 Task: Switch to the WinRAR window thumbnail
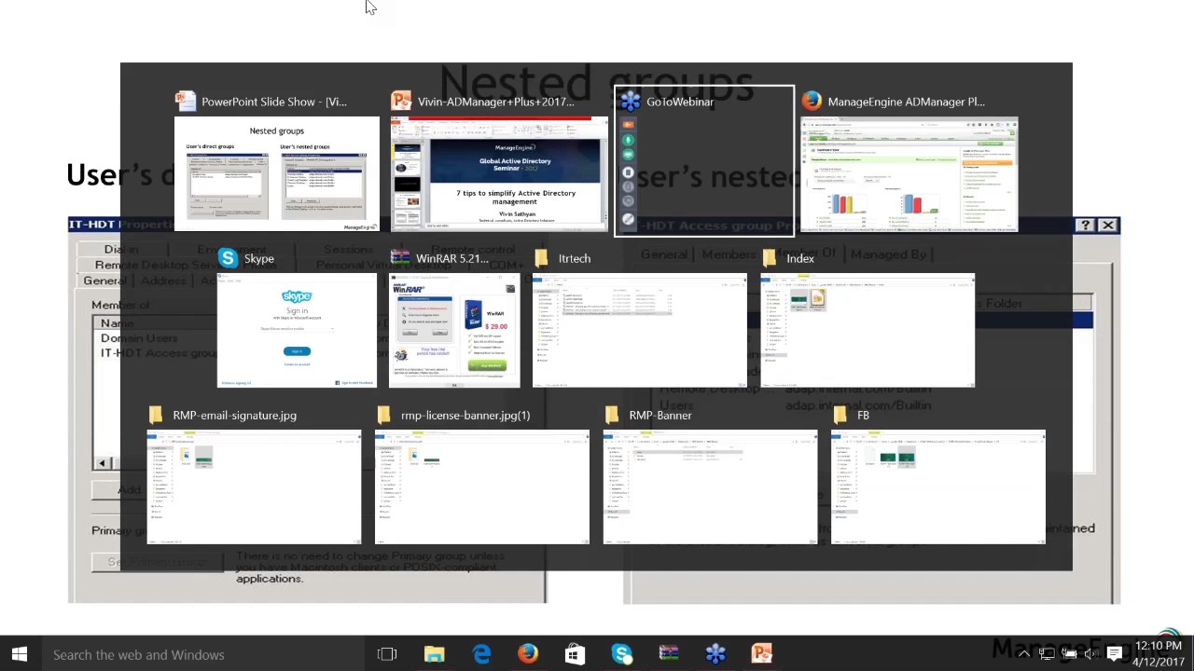454,331
